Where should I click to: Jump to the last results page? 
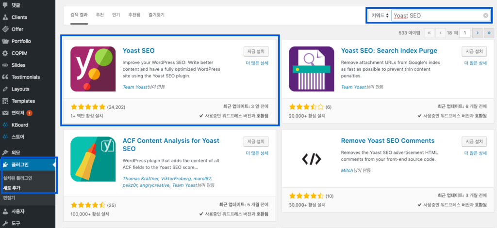(489, 32)
